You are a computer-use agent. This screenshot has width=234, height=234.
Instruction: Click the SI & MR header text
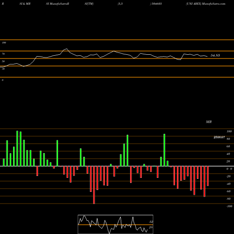coord(25,4)
